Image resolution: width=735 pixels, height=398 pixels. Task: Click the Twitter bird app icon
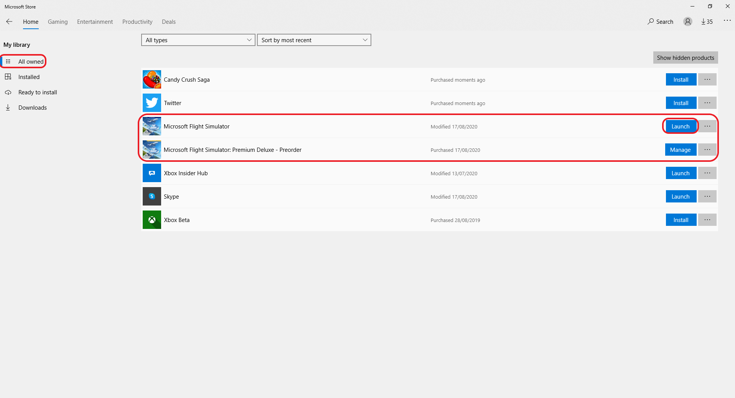click(152, 103)
